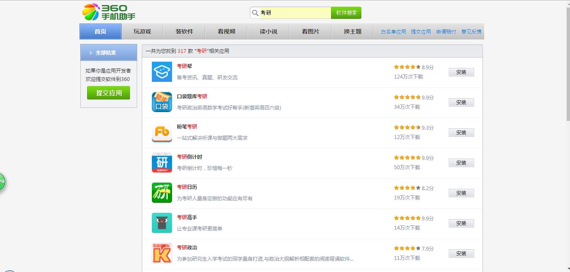Screen dimensions: 570x272
Task: Open the 考研日历 title link
Action: coord(187,187)
